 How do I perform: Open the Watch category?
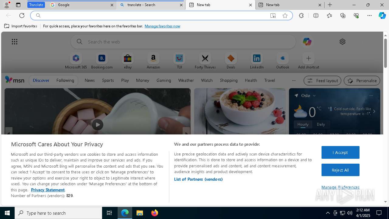[207, 80]
